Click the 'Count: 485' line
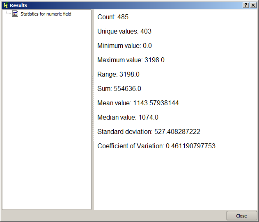Image resolution: width=259 pixels, height=222 pixels. pos(113,17)
